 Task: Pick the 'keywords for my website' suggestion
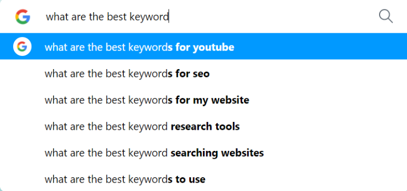203,100
